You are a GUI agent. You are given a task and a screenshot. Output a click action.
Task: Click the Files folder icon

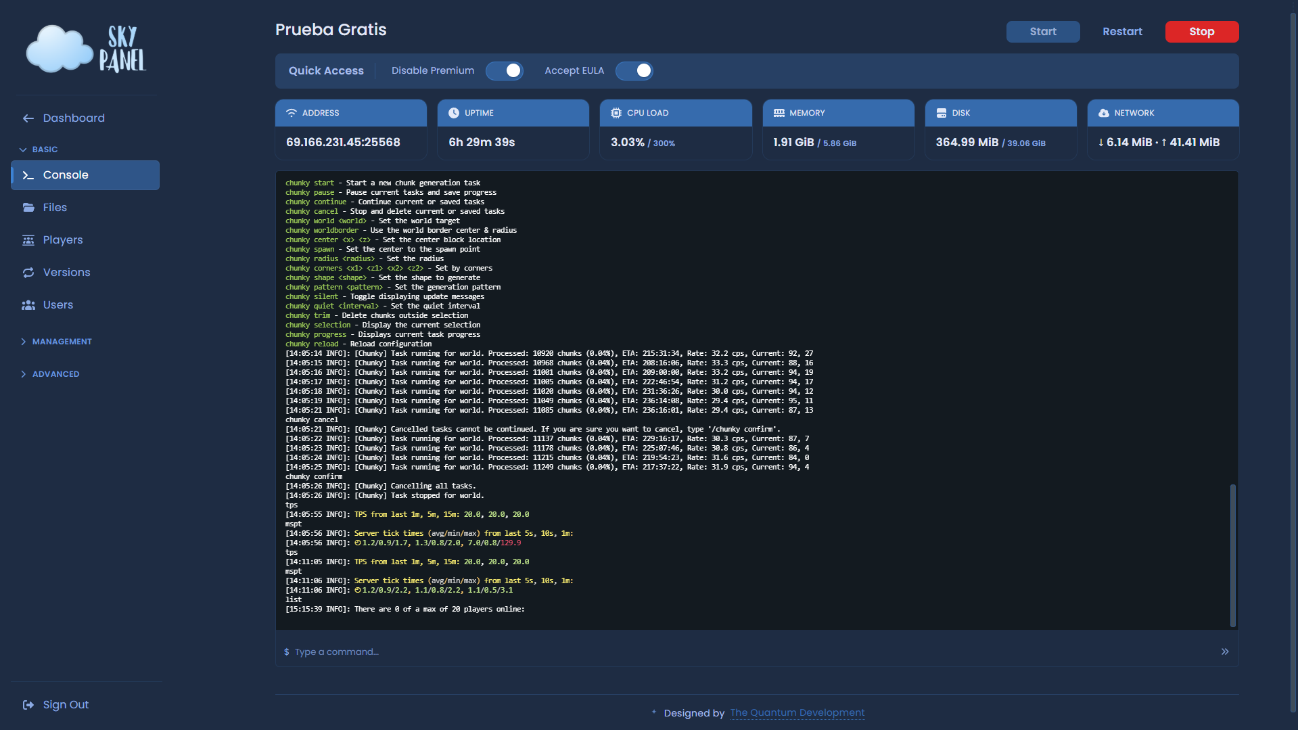[x=28, y=208]
